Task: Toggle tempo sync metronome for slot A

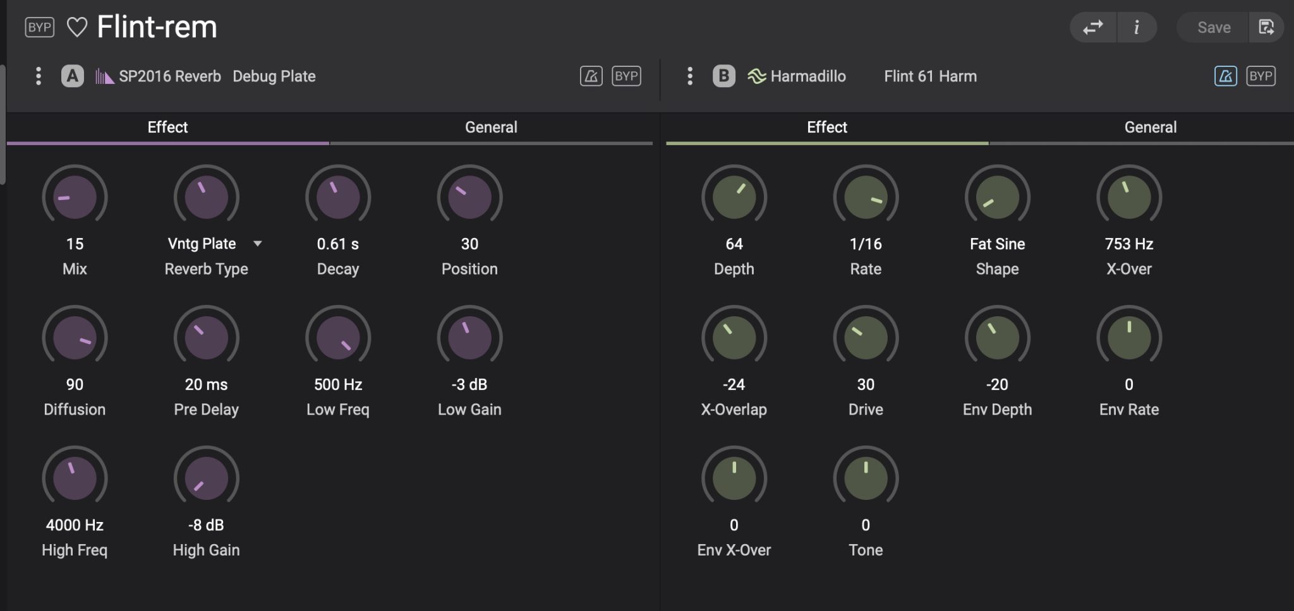Action: pyautogui.click(x=591, y=76)
